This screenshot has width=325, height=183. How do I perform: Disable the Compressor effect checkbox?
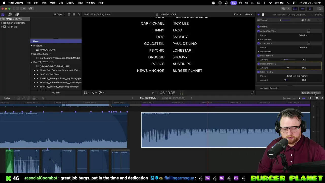(x=258, y=43)
